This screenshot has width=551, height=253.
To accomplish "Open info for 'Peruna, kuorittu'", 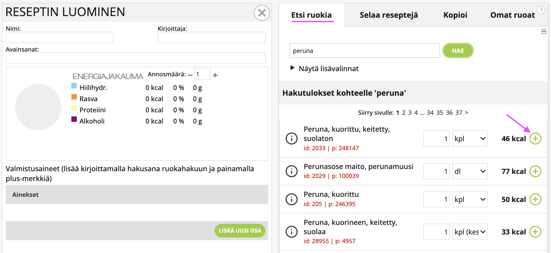I will tap(291, 199).
